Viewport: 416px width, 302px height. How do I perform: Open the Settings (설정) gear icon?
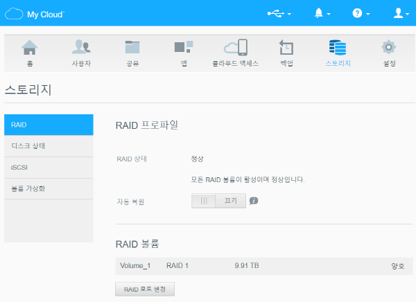pos(389,47)
